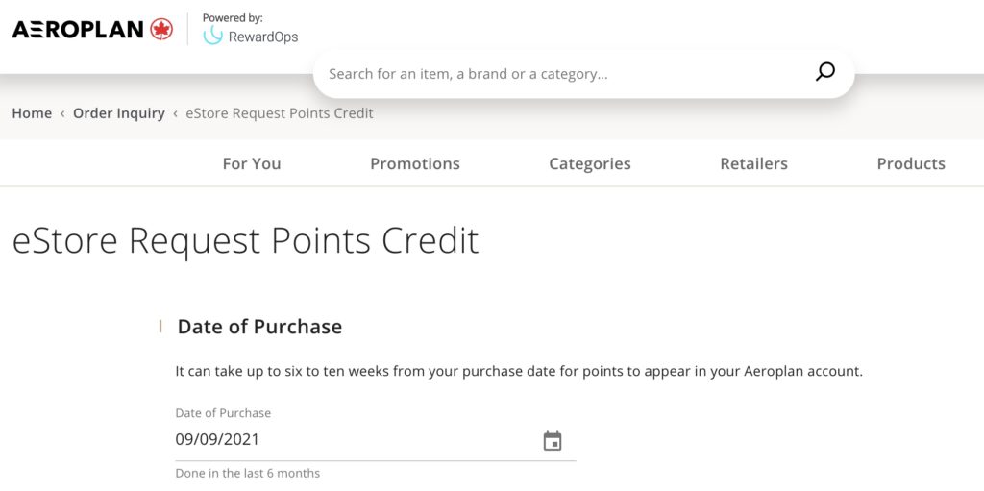The image size is (984, 491).
Task: Navigate to Order Inquiry breadcrumb
Action: click(119, 113)
